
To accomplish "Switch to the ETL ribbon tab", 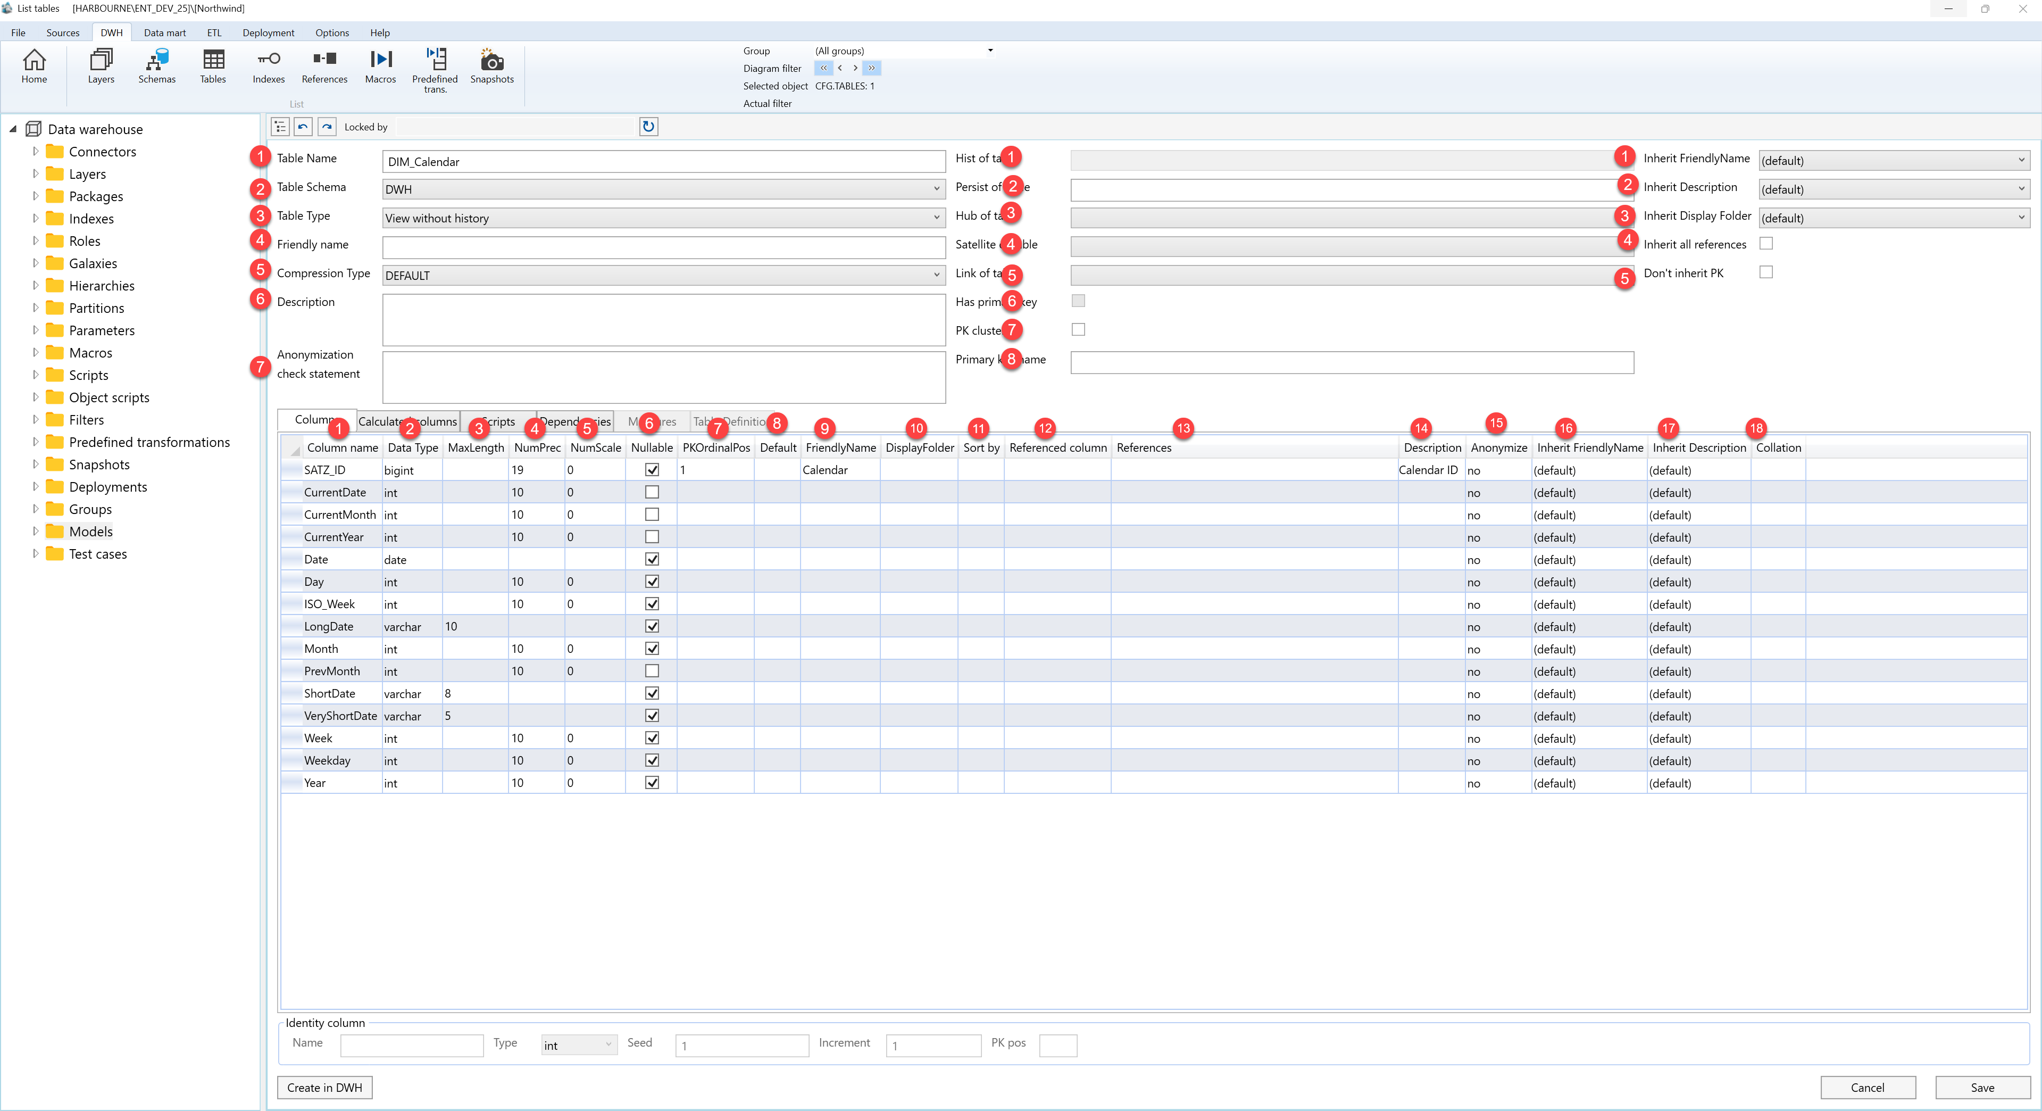I will pyautogui.click(x=214, y=32).
